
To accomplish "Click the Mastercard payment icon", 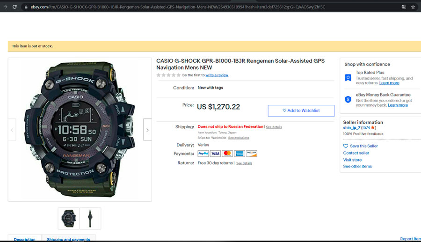I will (227, 154).
